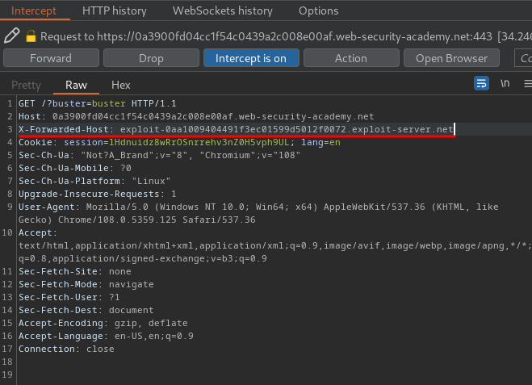Click the Cookie session value
Screen dimensions: 532x385
199,142
